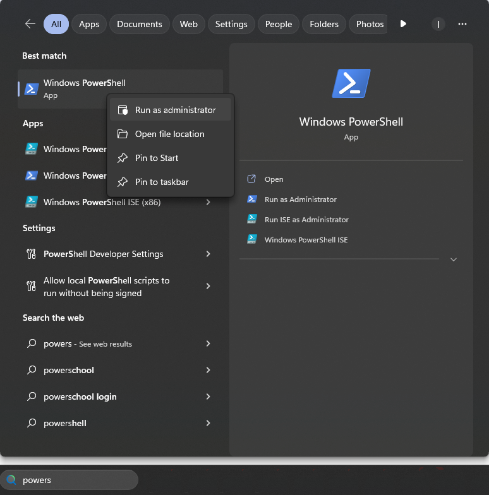Click the pin icon beside Pin to taskbar

tap(123, 182)
